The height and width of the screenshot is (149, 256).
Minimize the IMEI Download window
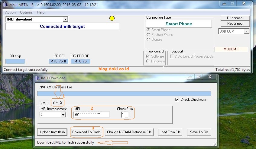(190, 77)
